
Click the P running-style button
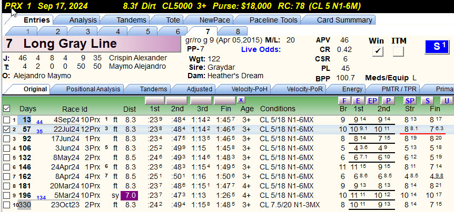pos(388,101)
